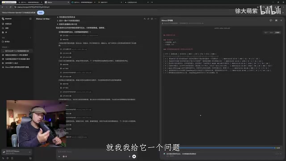Screen dimensions: 286x161
Task: Open the last sidebar task starting with Manus
Action: point(17,67)
